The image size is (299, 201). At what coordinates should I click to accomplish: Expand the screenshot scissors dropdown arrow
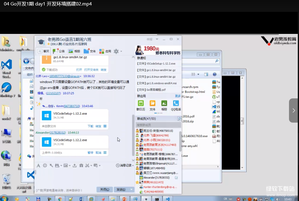pos(91,166)
